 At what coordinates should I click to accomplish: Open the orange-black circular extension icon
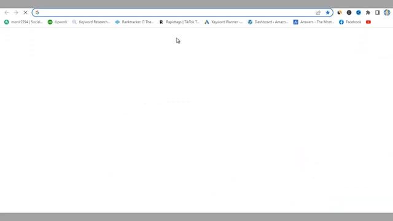tap(340, 12)
